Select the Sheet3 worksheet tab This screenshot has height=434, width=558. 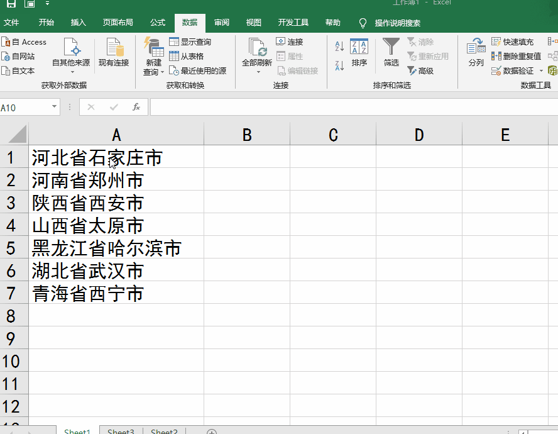tap(120, 430)
